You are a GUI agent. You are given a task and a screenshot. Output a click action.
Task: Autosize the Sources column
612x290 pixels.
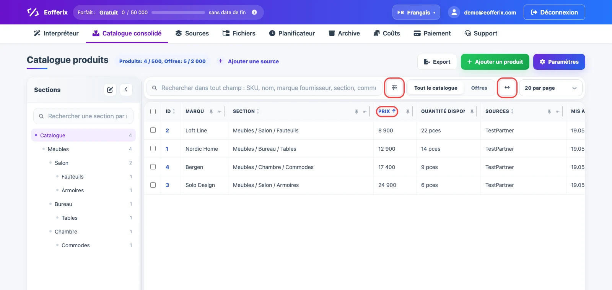coord(558,111)
